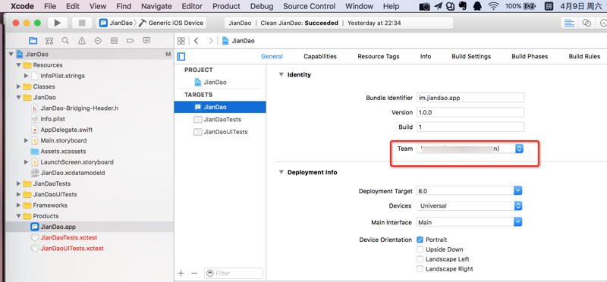
Task: Go back with the left chevron
Action: tap(197, 41)
